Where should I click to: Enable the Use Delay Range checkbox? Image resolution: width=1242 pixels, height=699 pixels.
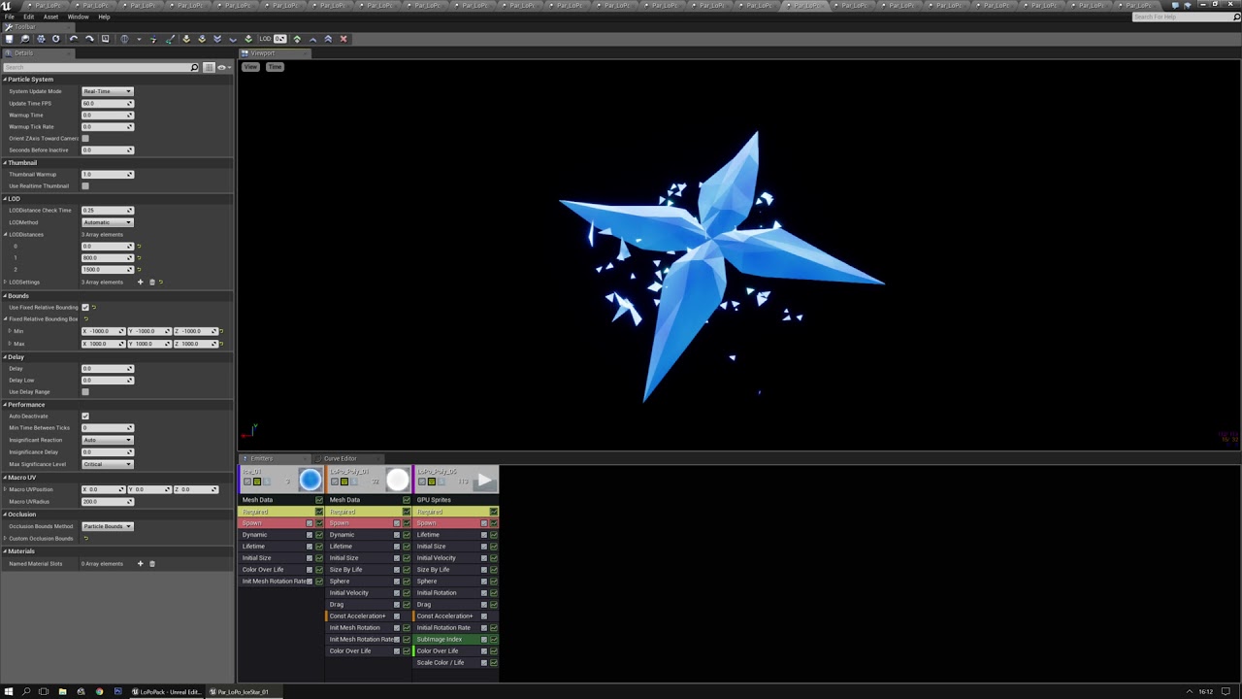tap(85, 392)
